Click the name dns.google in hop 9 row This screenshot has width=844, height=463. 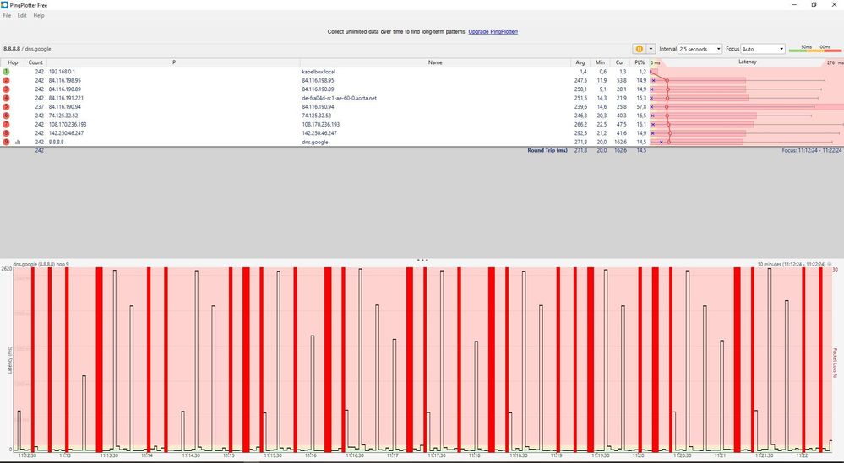315,143
